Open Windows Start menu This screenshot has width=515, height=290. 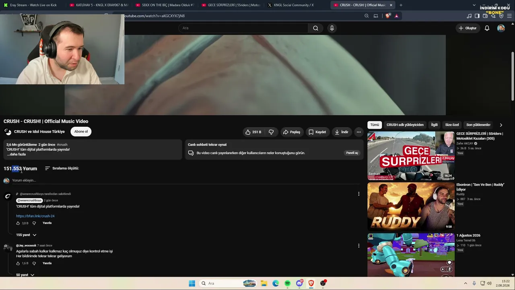click(x=192, y=284)
